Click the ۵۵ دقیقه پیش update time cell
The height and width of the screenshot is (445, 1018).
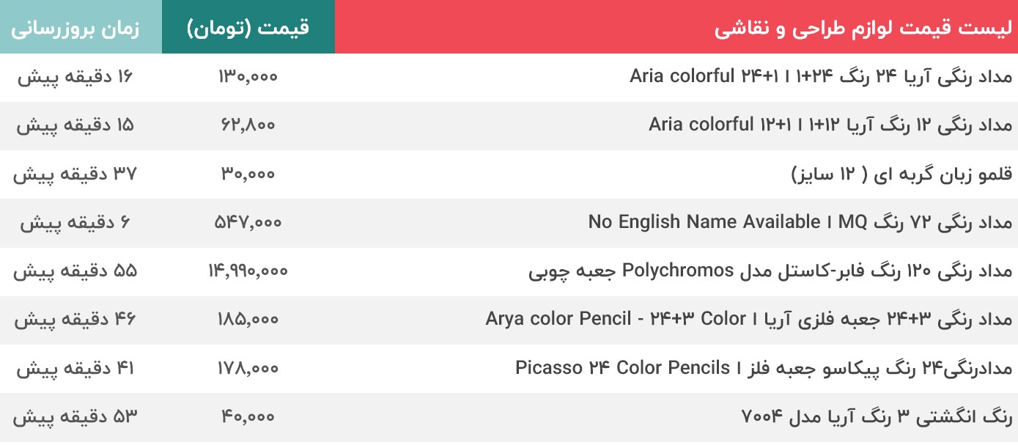[75, 271]
